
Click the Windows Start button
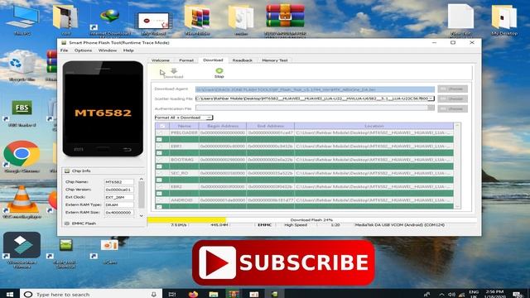10,294
